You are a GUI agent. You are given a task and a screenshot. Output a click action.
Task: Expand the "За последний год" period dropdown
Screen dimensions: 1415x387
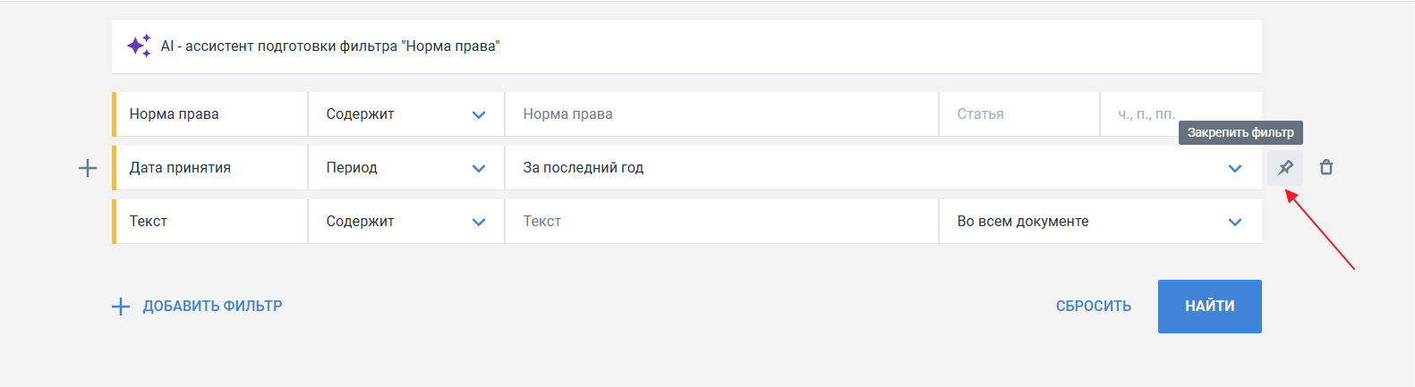pos(882,168)
